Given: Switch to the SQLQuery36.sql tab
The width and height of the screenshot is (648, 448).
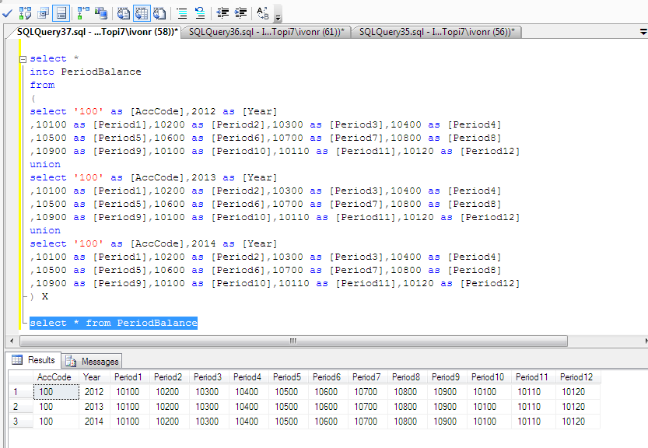Looking at the screenshot, I should [267, 32].
